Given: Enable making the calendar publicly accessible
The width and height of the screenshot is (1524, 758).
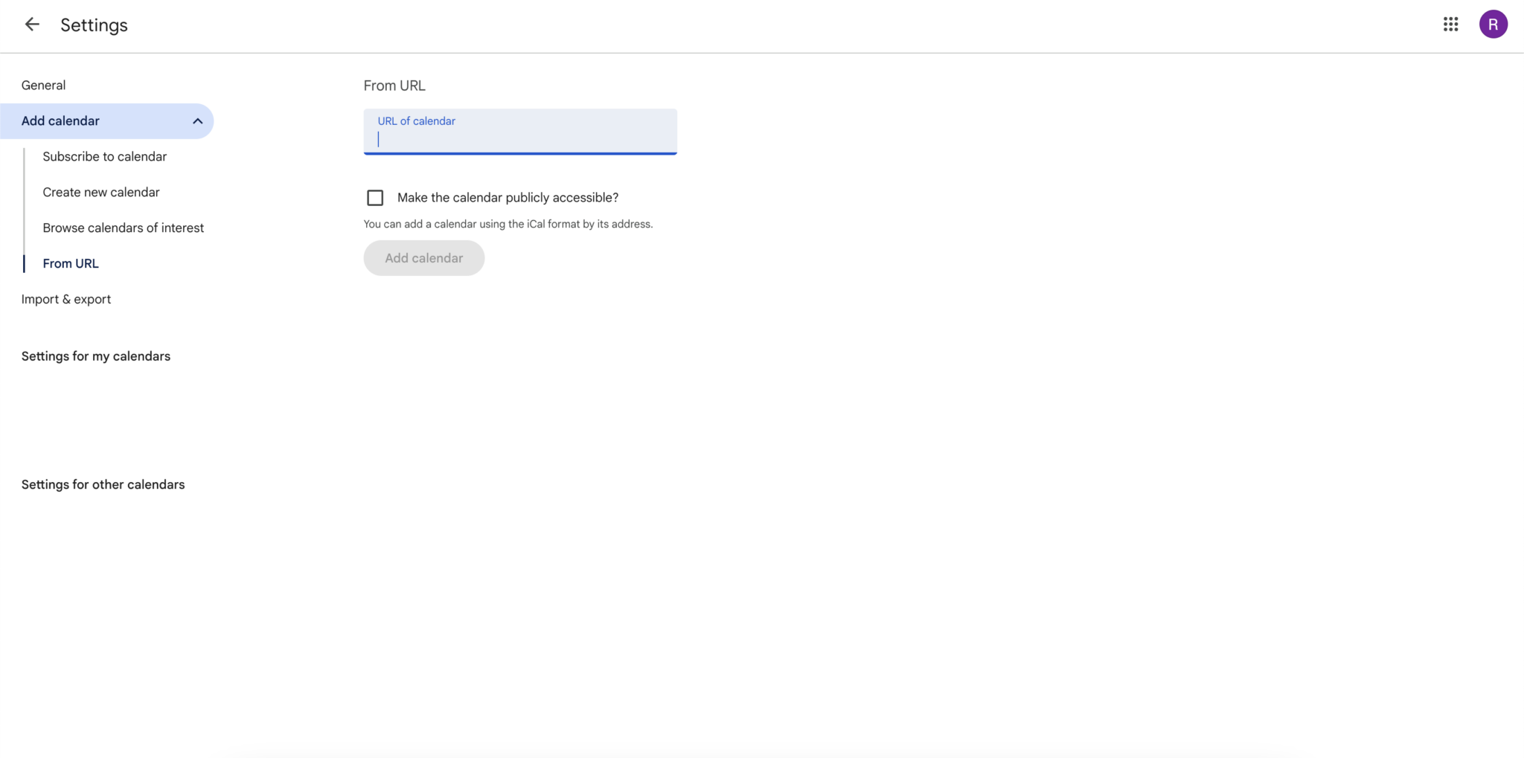Looking at the screenshot, I should [374, 197].
